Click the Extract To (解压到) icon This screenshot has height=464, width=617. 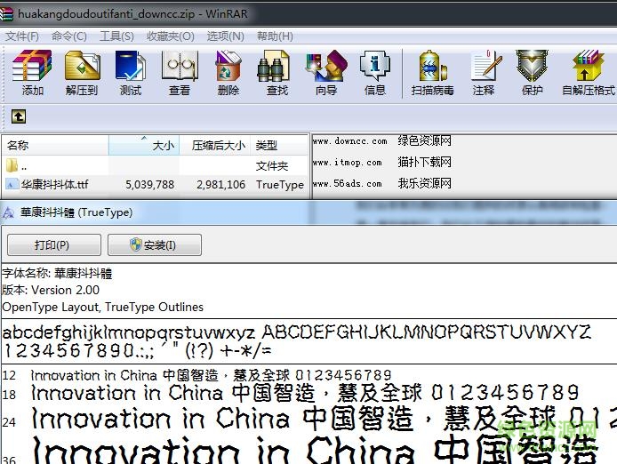pos(82,66)
